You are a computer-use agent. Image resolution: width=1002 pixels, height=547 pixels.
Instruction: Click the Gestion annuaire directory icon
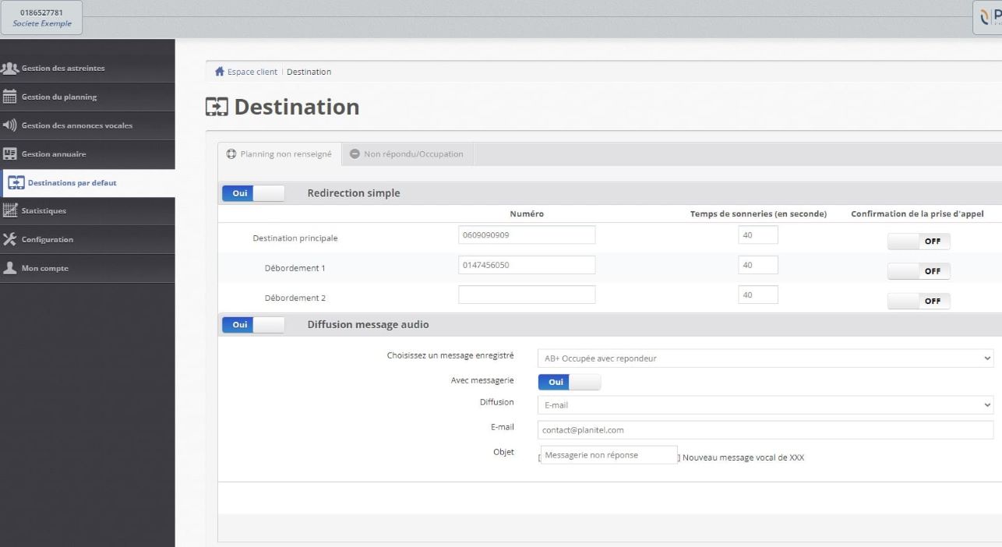coord(9,154)
